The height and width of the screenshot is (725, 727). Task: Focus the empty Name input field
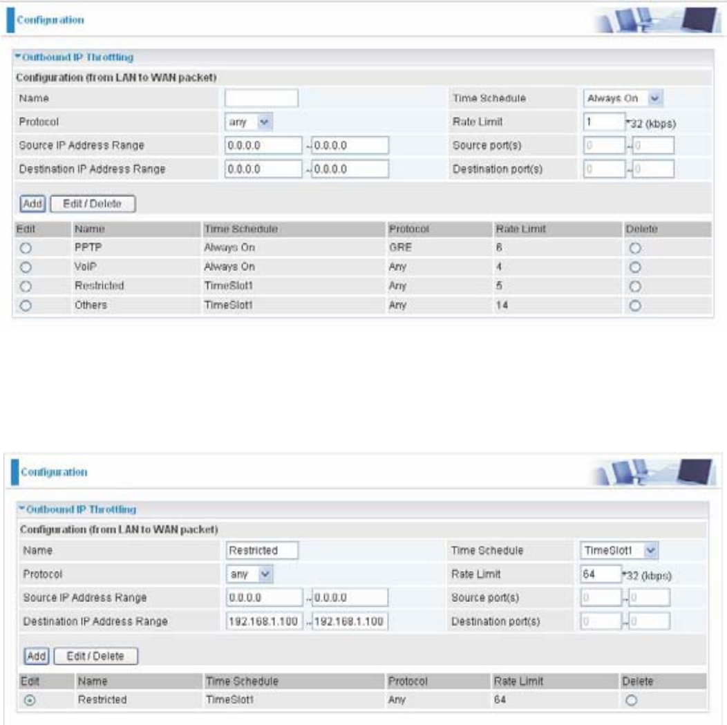[261, 98]
